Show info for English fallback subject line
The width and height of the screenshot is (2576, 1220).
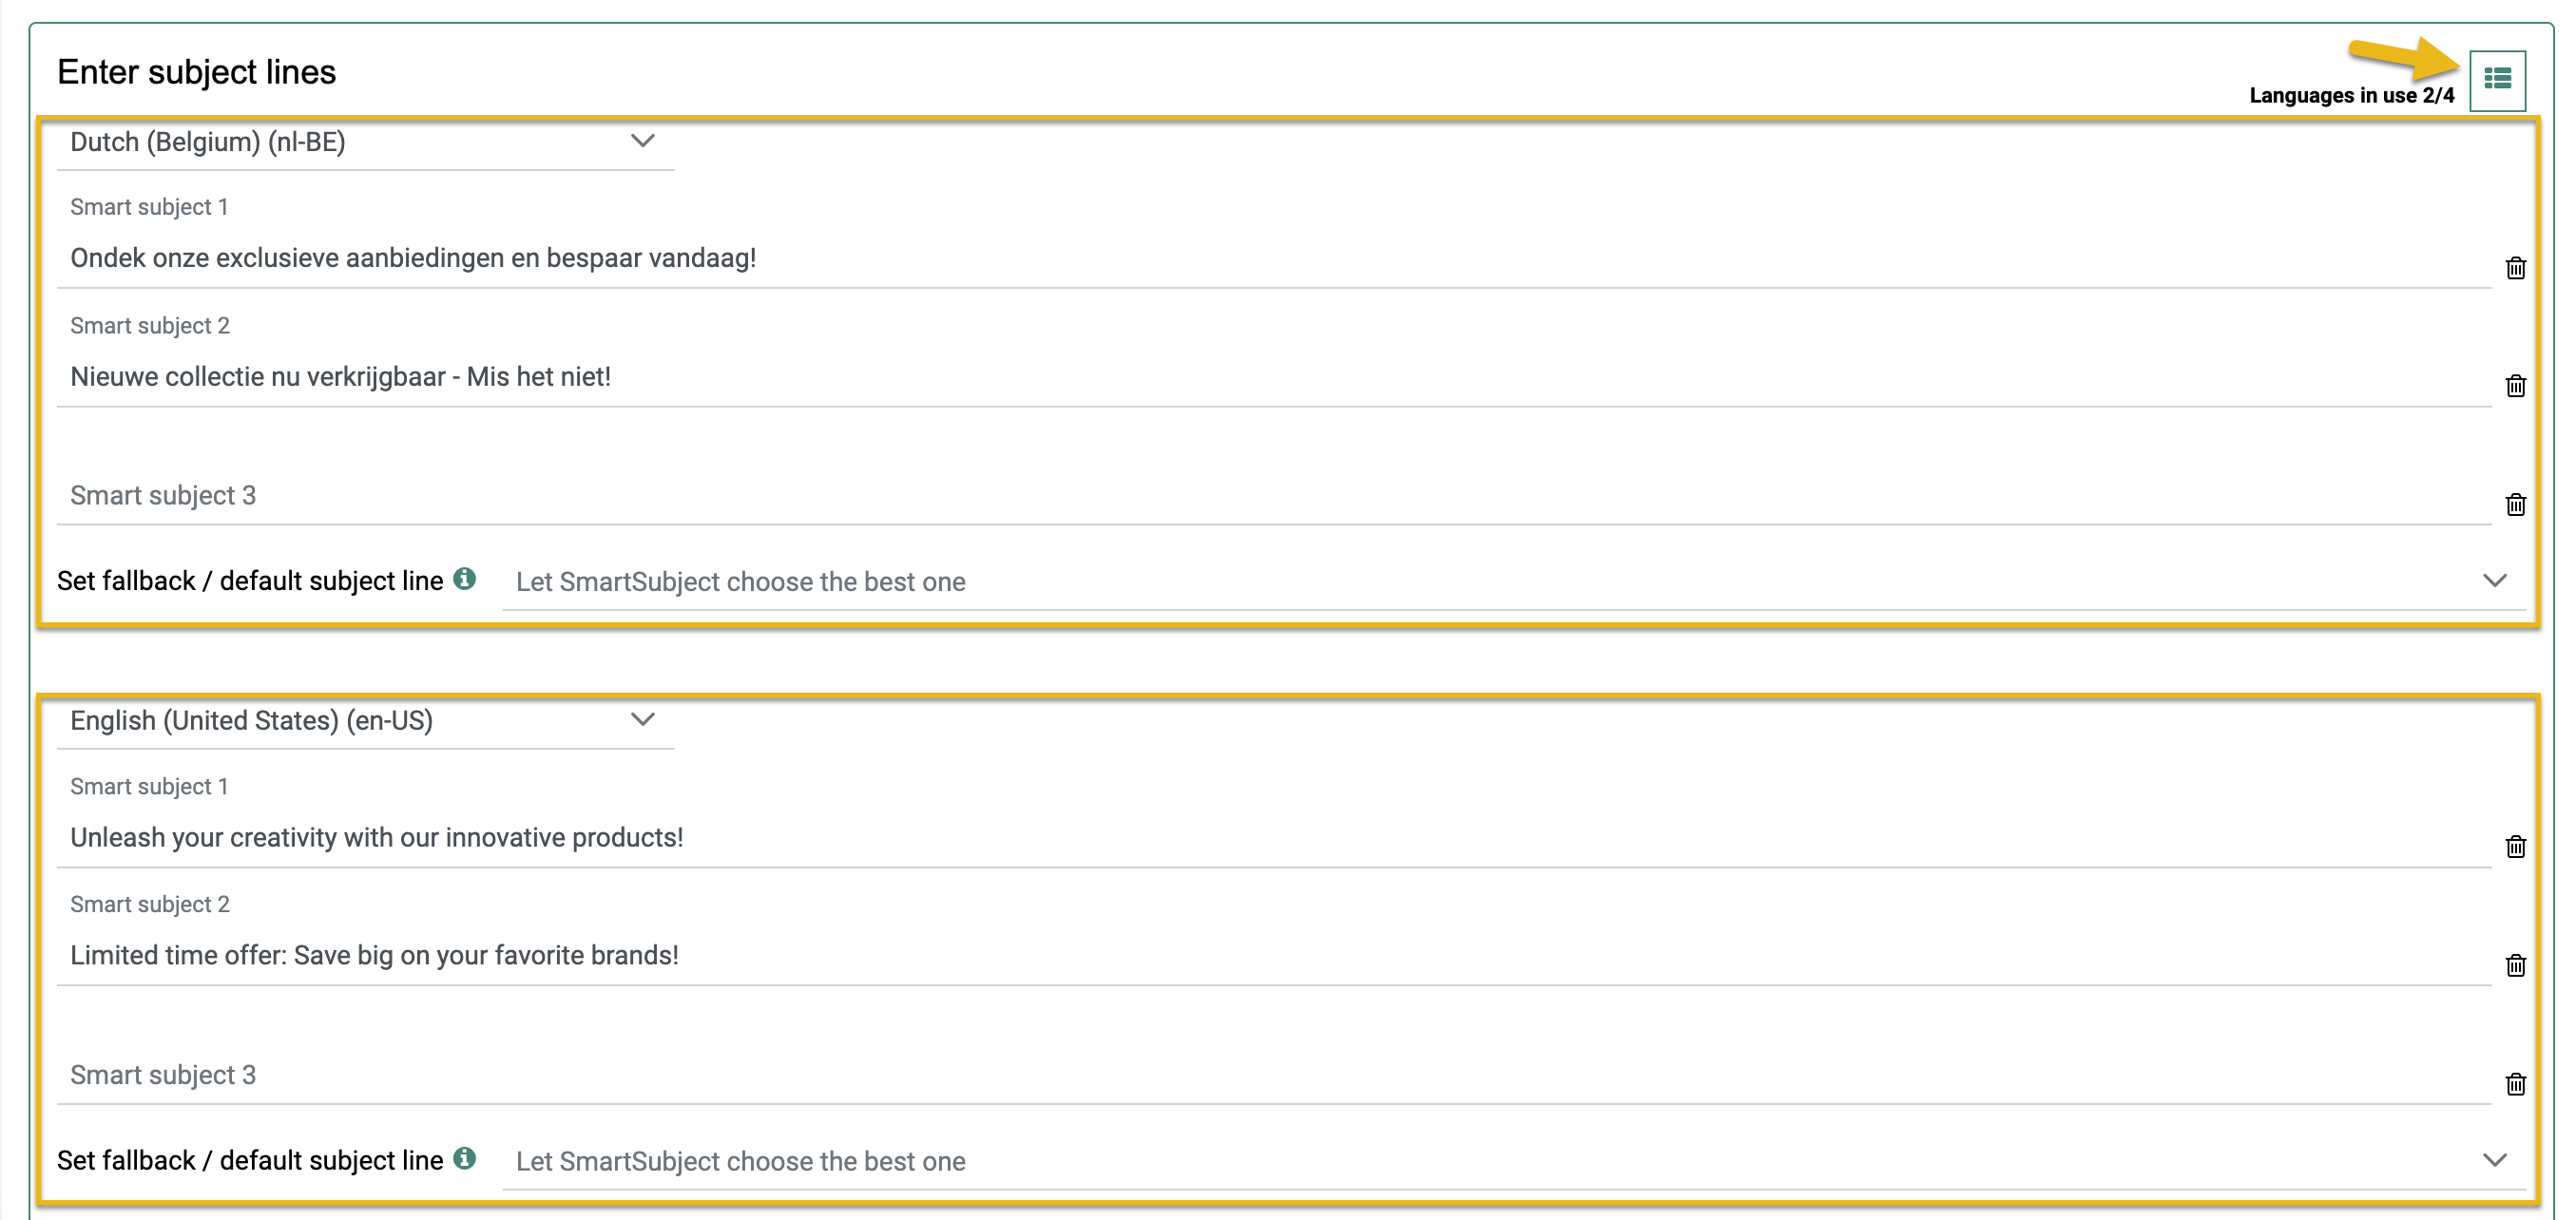[x=464, y=1158]
